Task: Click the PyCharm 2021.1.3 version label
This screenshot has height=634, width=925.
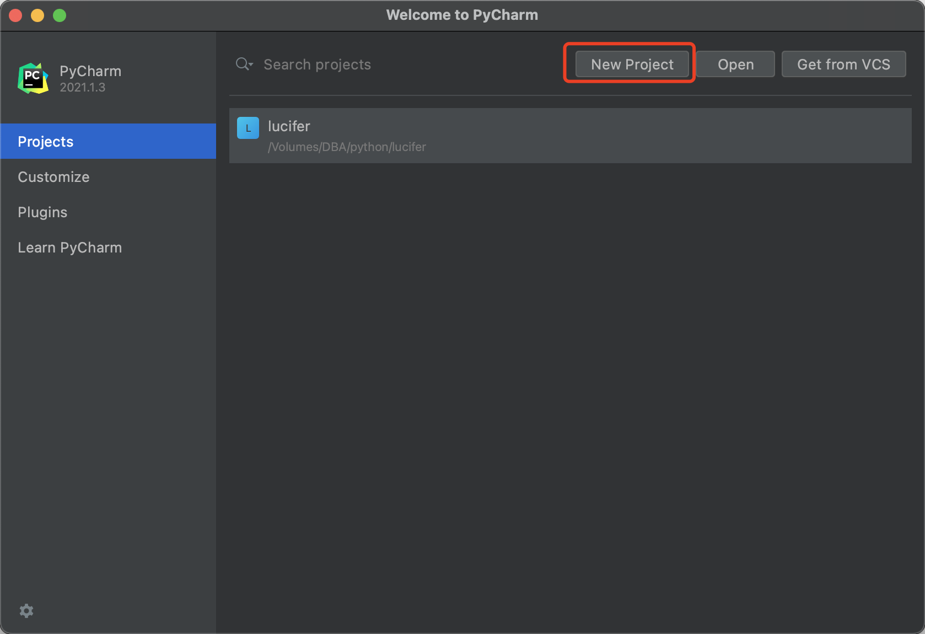Action: point(83,87)
